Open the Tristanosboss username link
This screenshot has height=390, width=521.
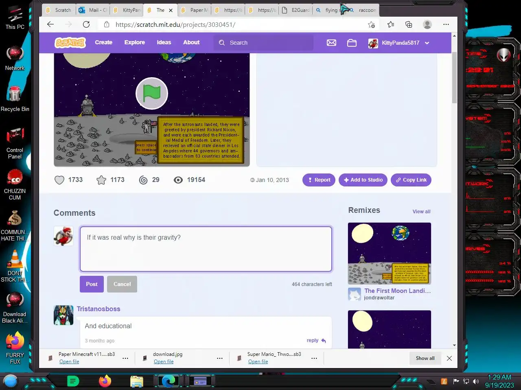[99, 309]
